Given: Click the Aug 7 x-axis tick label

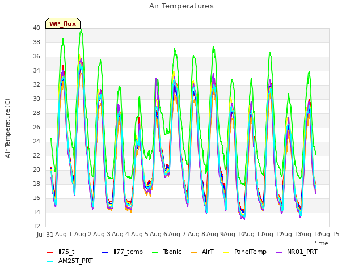Looking at the screenshot, I should point(178,234).
